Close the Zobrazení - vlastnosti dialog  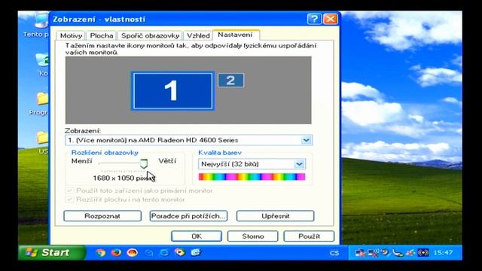[x=331, y=19]
